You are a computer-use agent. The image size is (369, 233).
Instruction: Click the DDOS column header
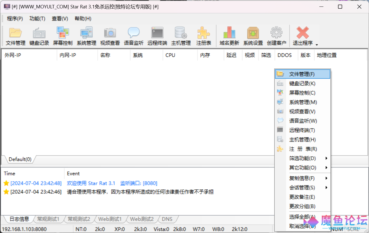(286, 55)
